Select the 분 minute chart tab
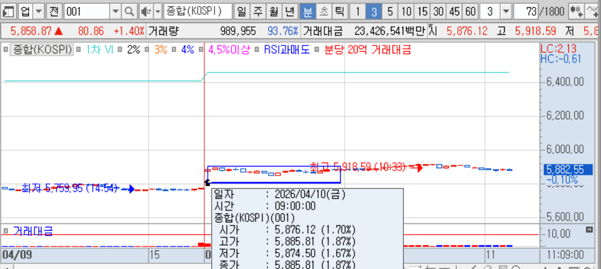Image resolution: width=601 pixels, height=269 pixels. [308, 12]
